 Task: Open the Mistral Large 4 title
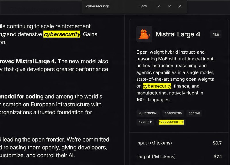coord(178,34)
